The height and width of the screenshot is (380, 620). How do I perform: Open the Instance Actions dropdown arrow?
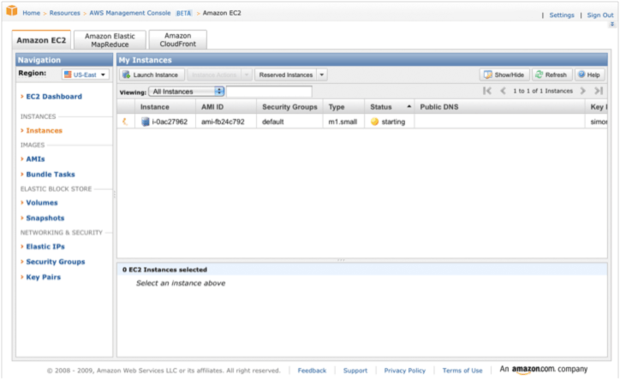coord(247,74)
